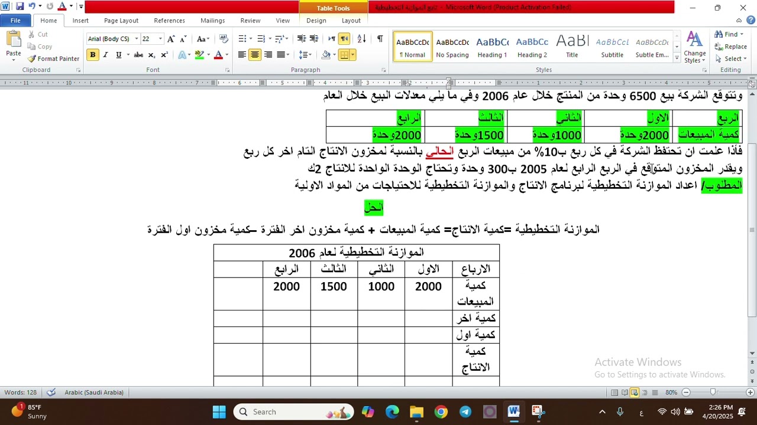The width and height of the screenshot is (757, 425).
Task: Open Microsoft Edge from the taskbar
Action: pos(392,411)
